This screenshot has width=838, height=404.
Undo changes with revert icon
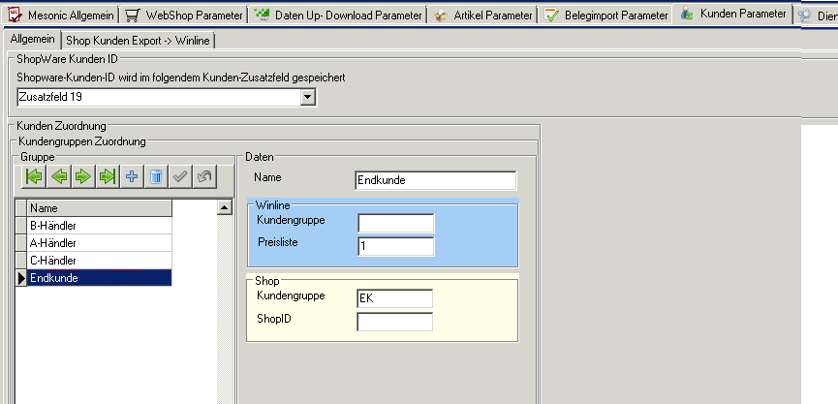[x=203, y=176]
